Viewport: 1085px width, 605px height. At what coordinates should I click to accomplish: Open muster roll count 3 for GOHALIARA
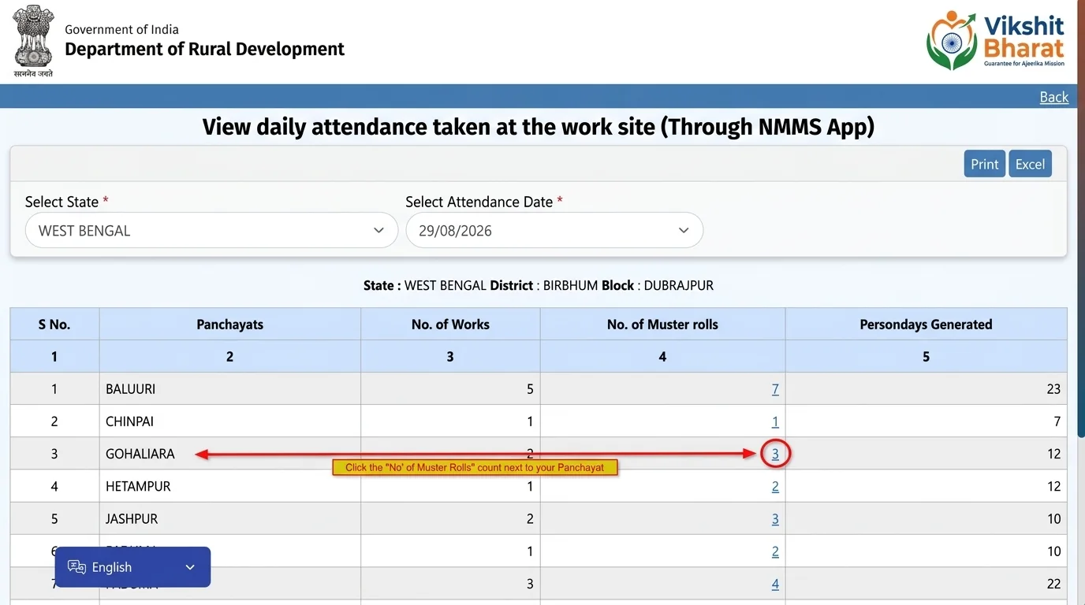click(775, 454)
